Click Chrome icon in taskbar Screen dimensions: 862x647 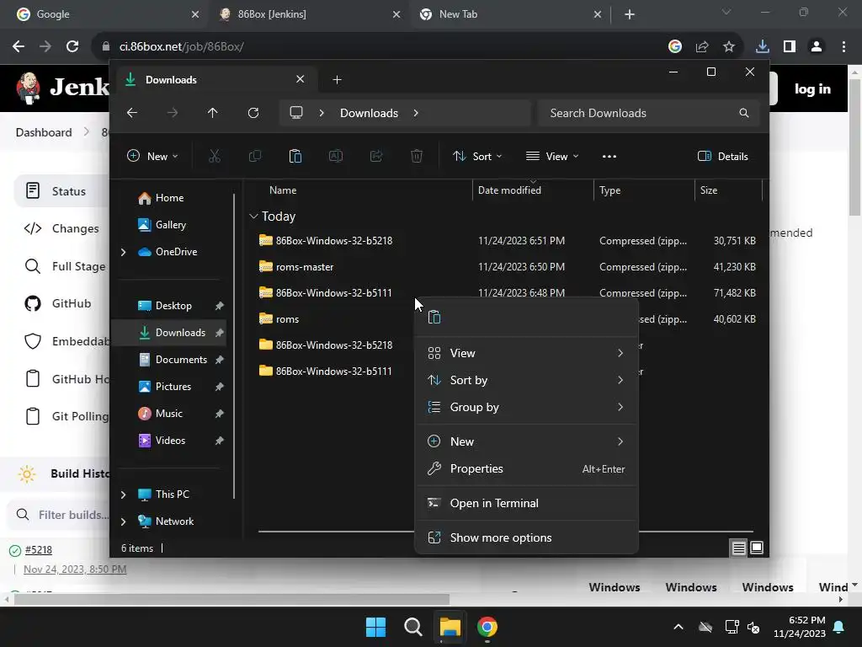(487, 627)
